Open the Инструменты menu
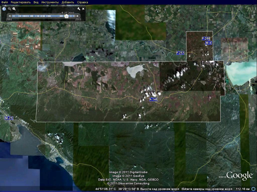 click(x=50, y=2)
